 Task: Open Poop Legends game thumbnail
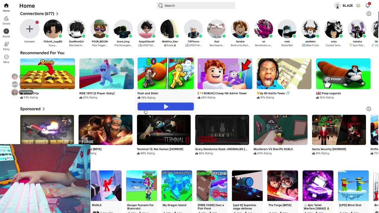click(343, 74)
